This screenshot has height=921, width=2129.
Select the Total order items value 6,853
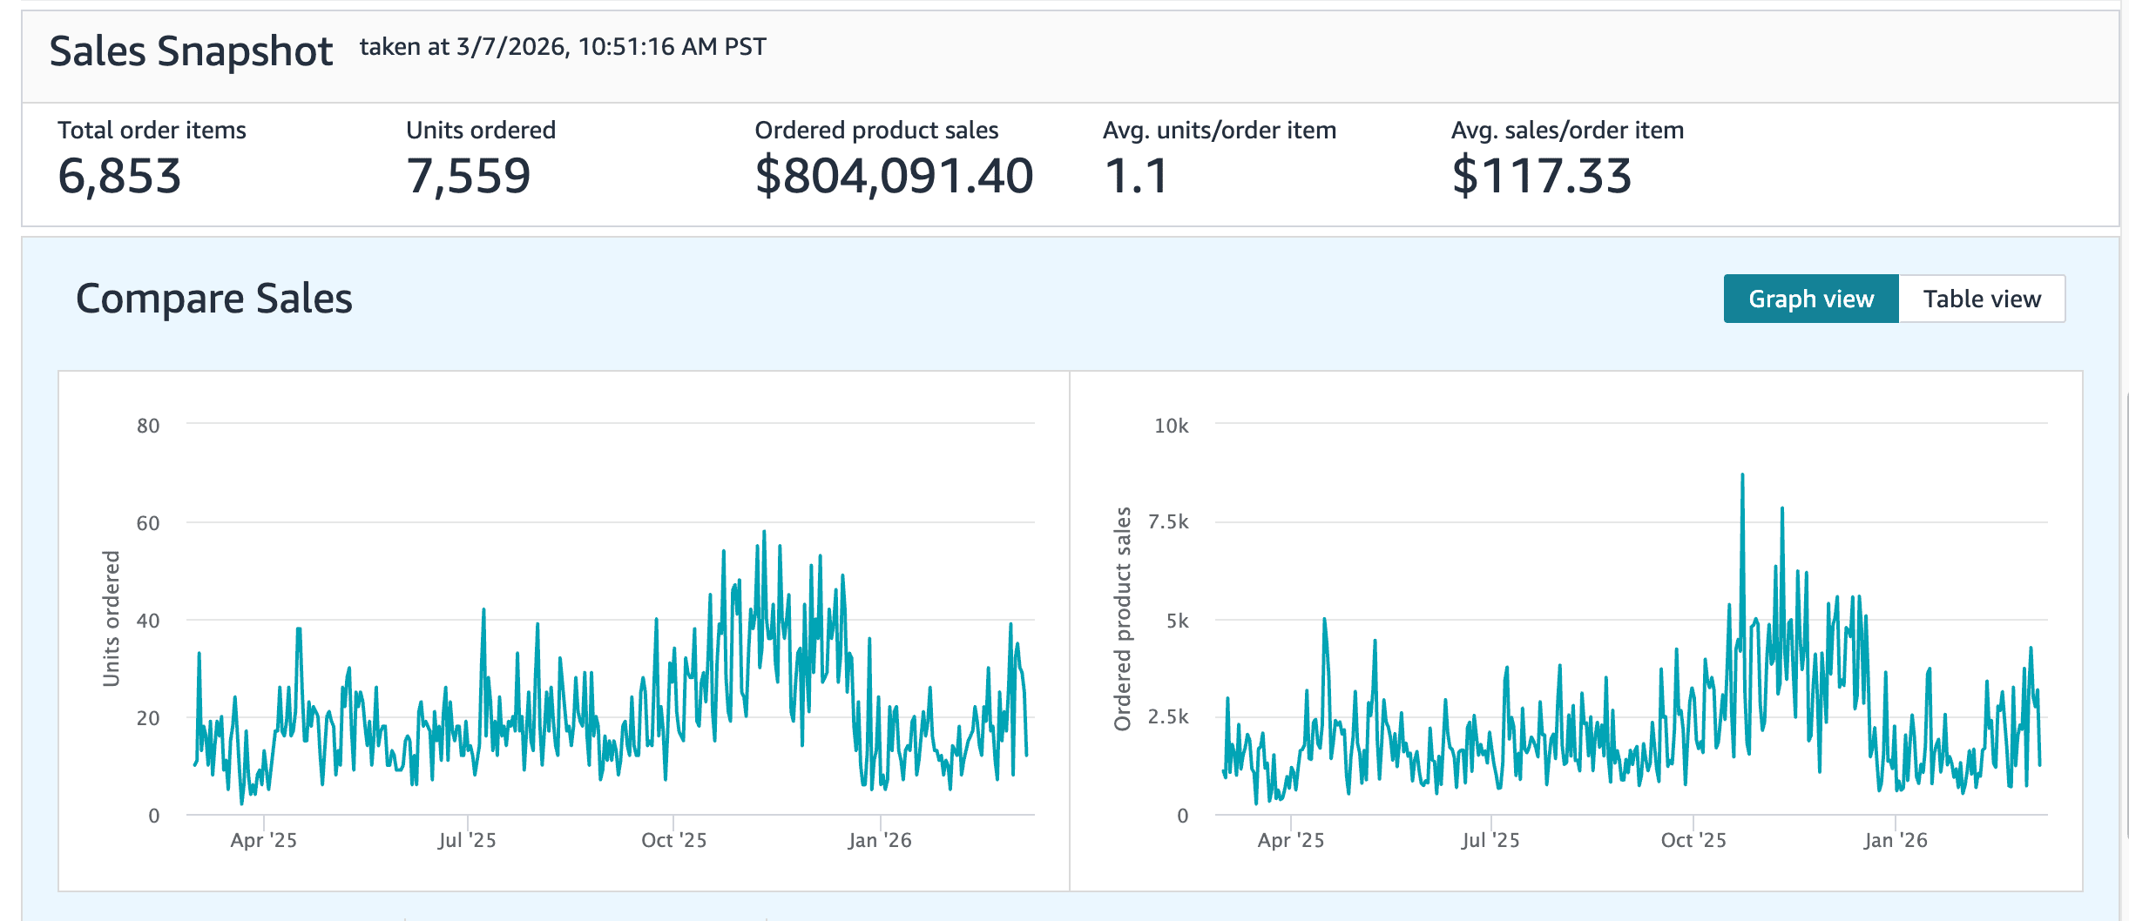pyautogui.click(x=119, y=176)
